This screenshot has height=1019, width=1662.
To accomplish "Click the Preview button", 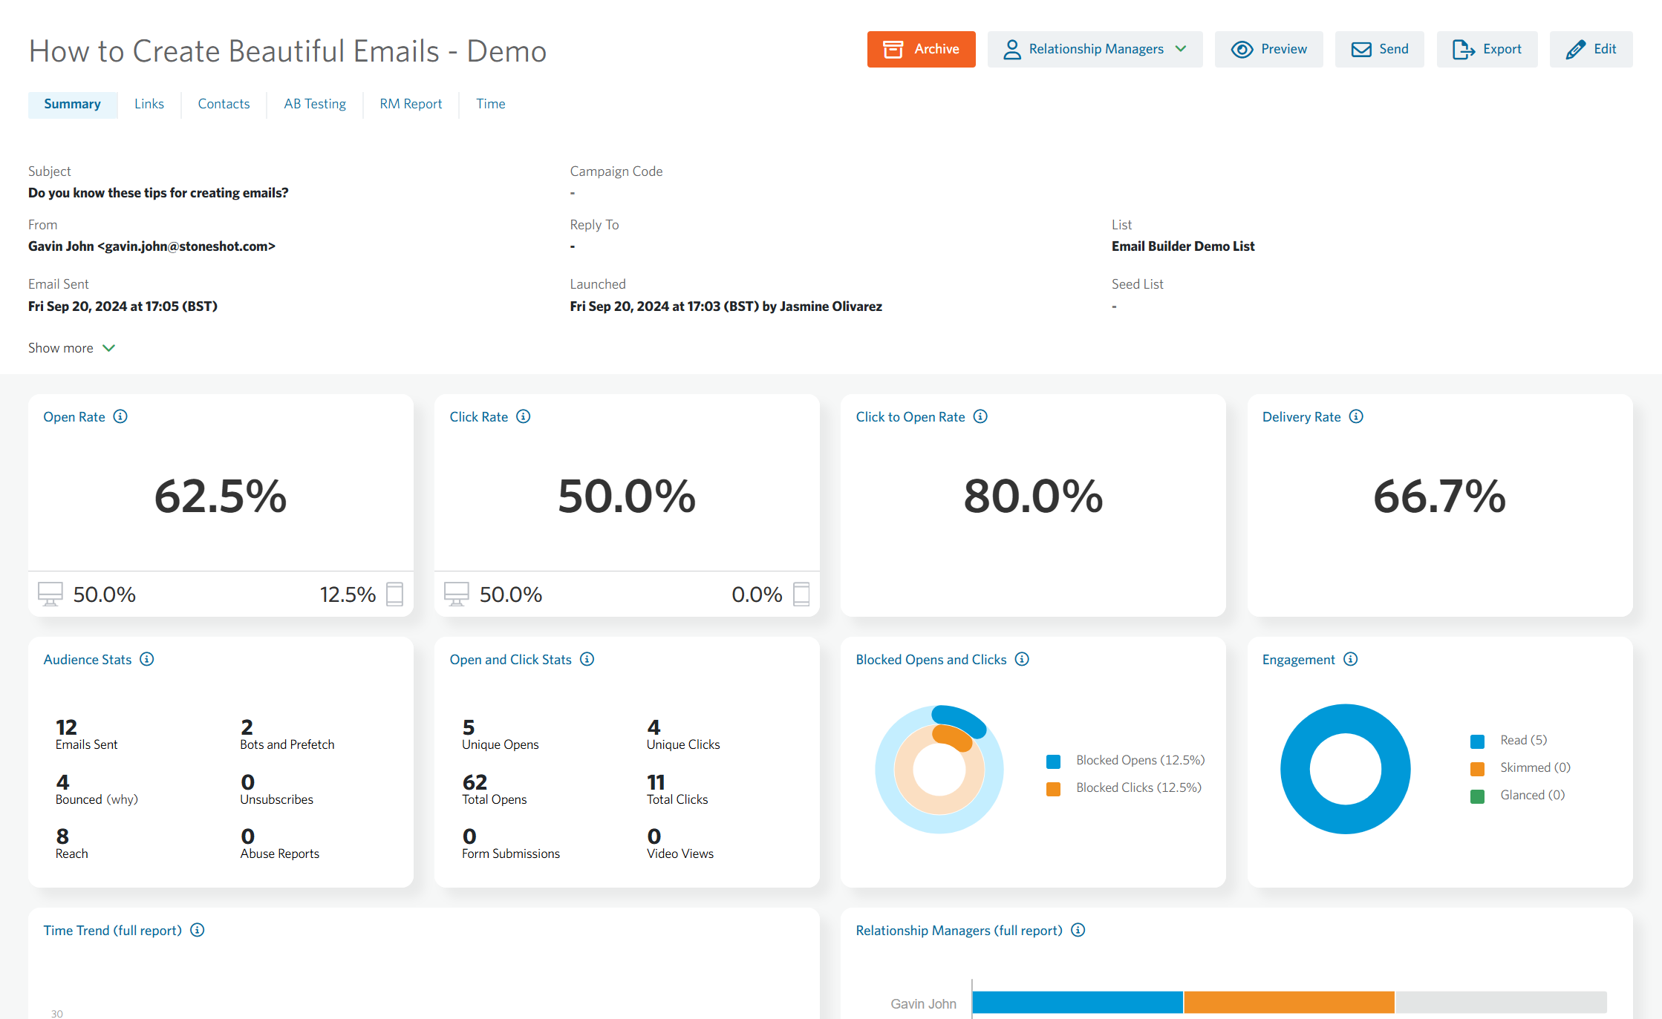I will click(x=1269, y=49).
